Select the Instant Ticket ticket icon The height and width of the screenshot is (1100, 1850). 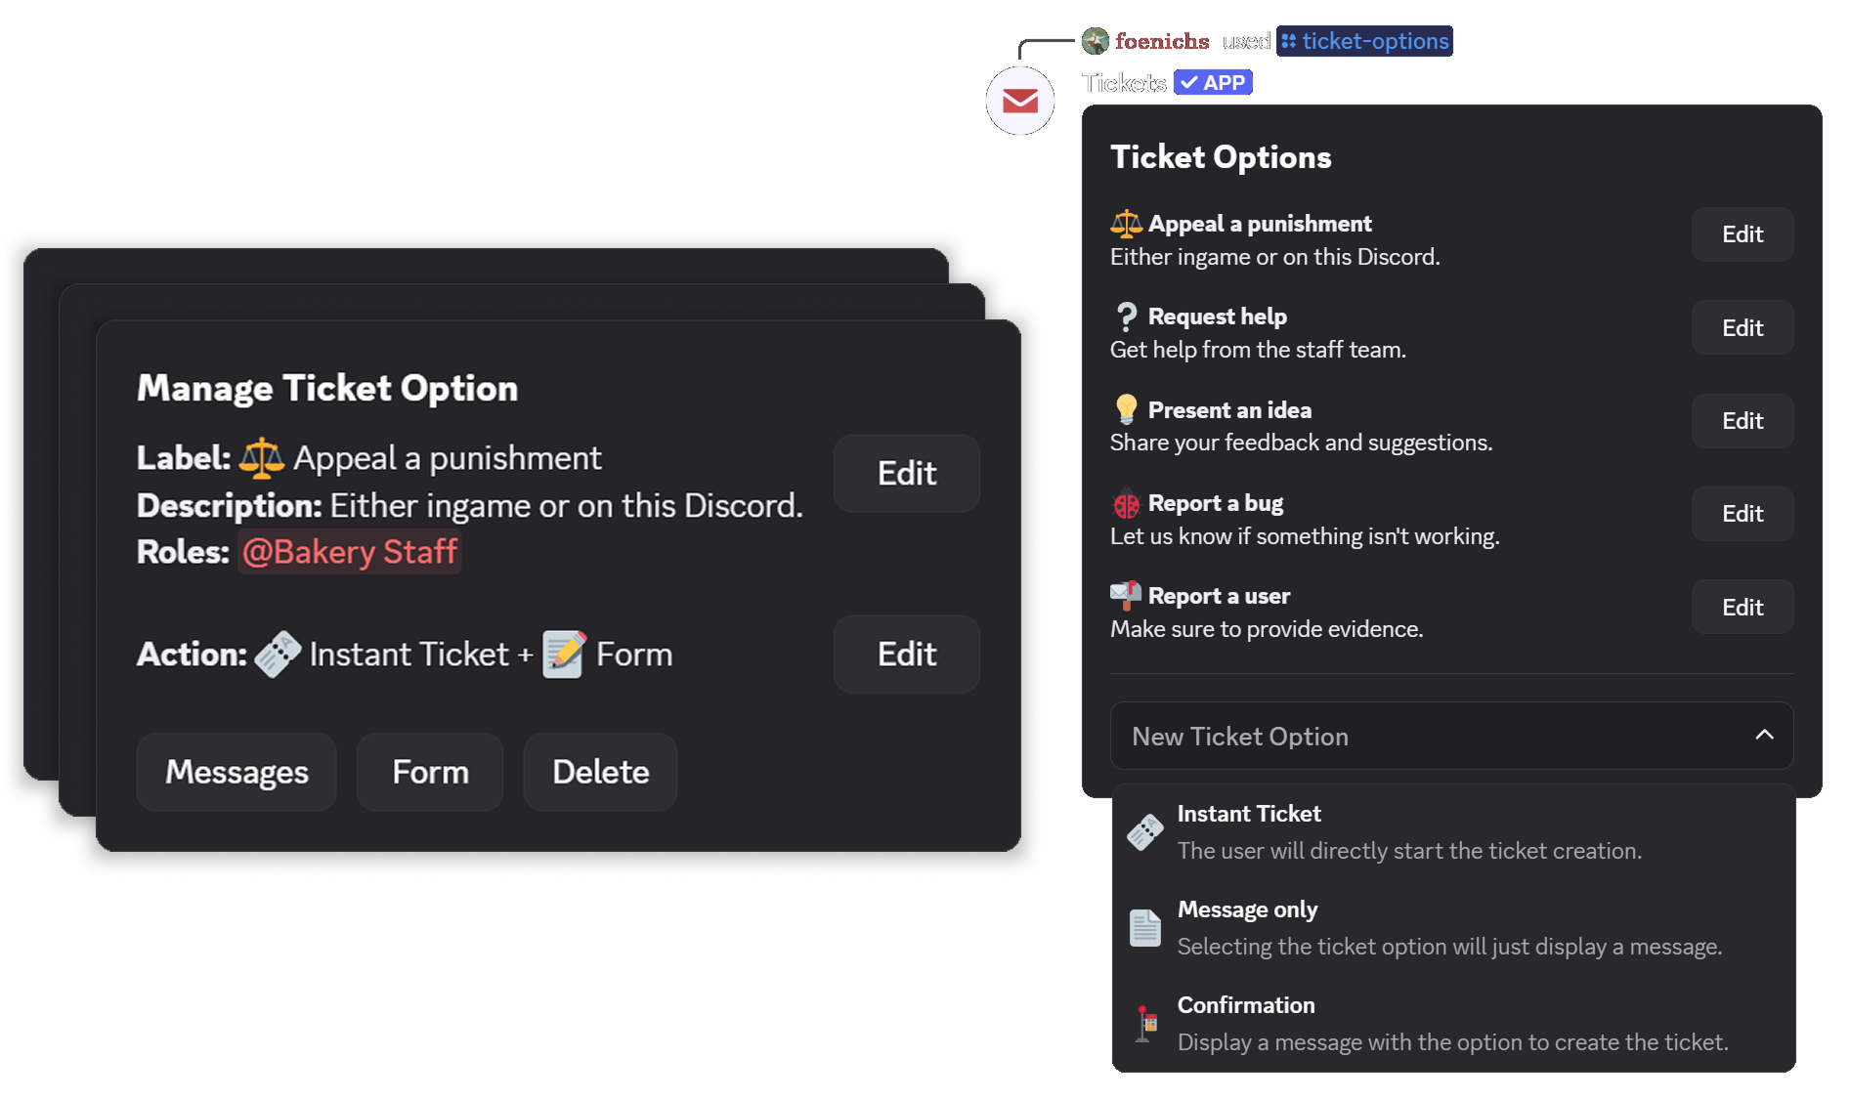click(1144, 830)
